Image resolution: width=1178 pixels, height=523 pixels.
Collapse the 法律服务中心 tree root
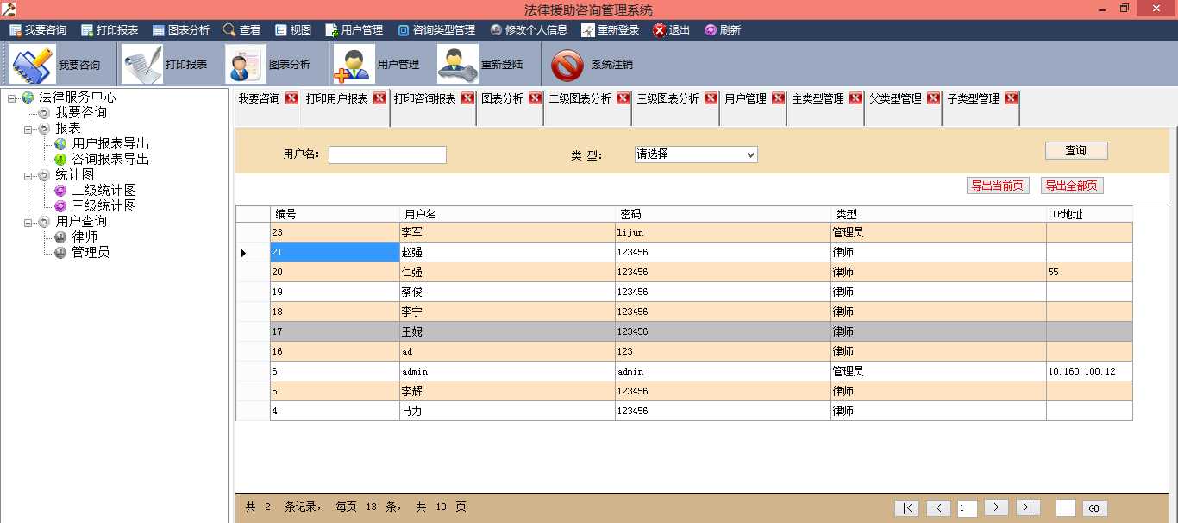tap(12, 98)
